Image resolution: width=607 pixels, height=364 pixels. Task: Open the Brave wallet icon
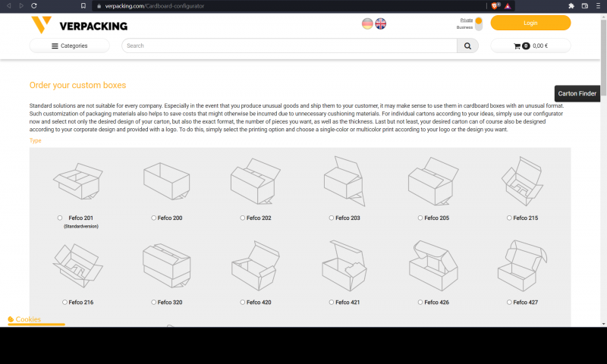(x=585, y=6)
